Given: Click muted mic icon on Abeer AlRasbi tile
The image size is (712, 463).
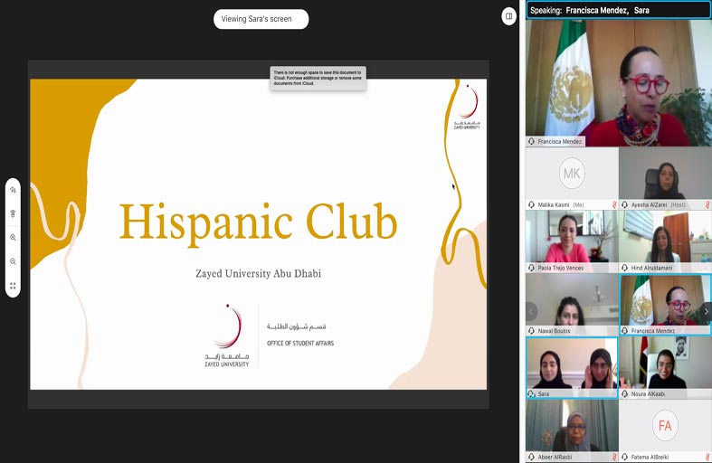Looking at the screenshot, I should coord(615,457).
